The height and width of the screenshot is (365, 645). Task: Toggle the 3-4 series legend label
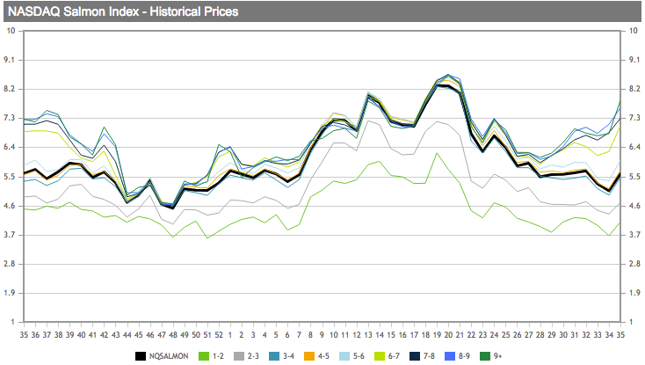tap(288, 356)
